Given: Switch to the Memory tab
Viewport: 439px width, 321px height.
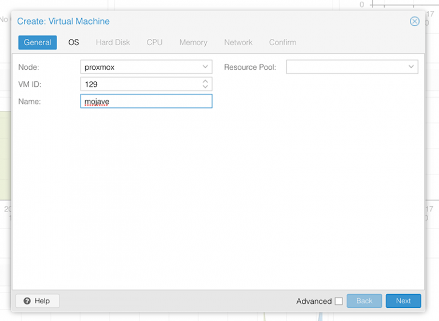Looking at the screenshot, I should coord(193,42).
